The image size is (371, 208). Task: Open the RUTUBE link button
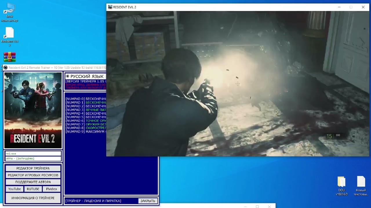click(x=33, y=189)
